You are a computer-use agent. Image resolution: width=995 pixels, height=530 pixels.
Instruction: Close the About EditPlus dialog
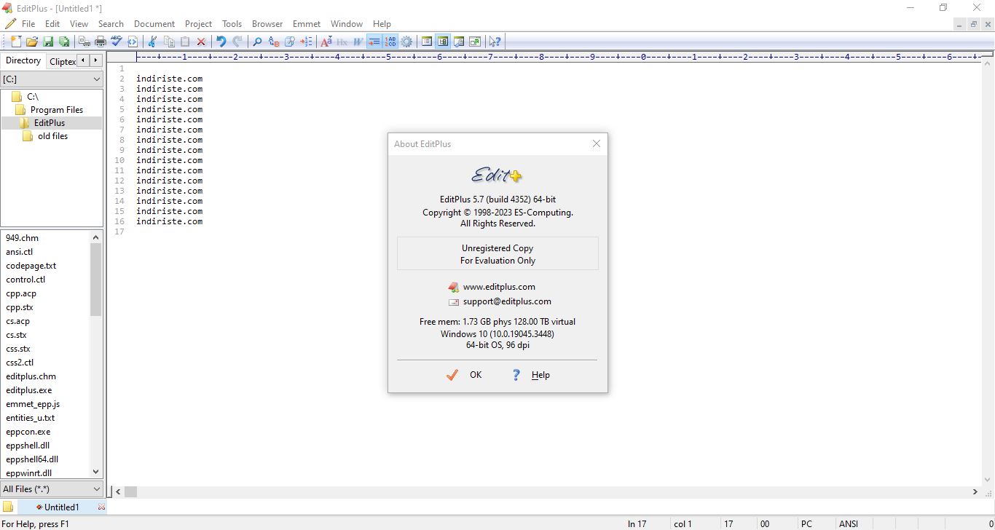click(x=597, y=143)
